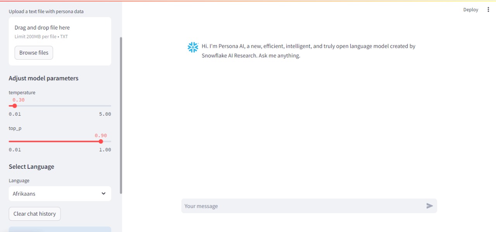Screen dimensions: 496x232
Task: Click the sidebar vertical scrollbar
Action: pyautogui.click(x=121, y=115)
